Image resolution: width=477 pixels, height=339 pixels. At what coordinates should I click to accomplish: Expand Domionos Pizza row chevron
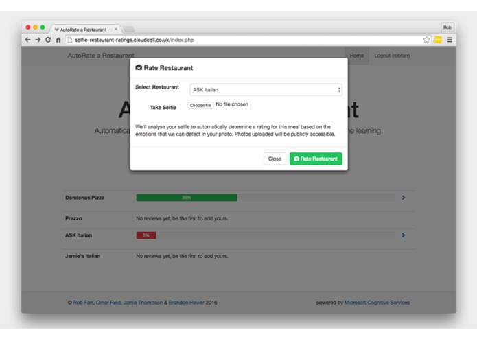coord(404,198)
